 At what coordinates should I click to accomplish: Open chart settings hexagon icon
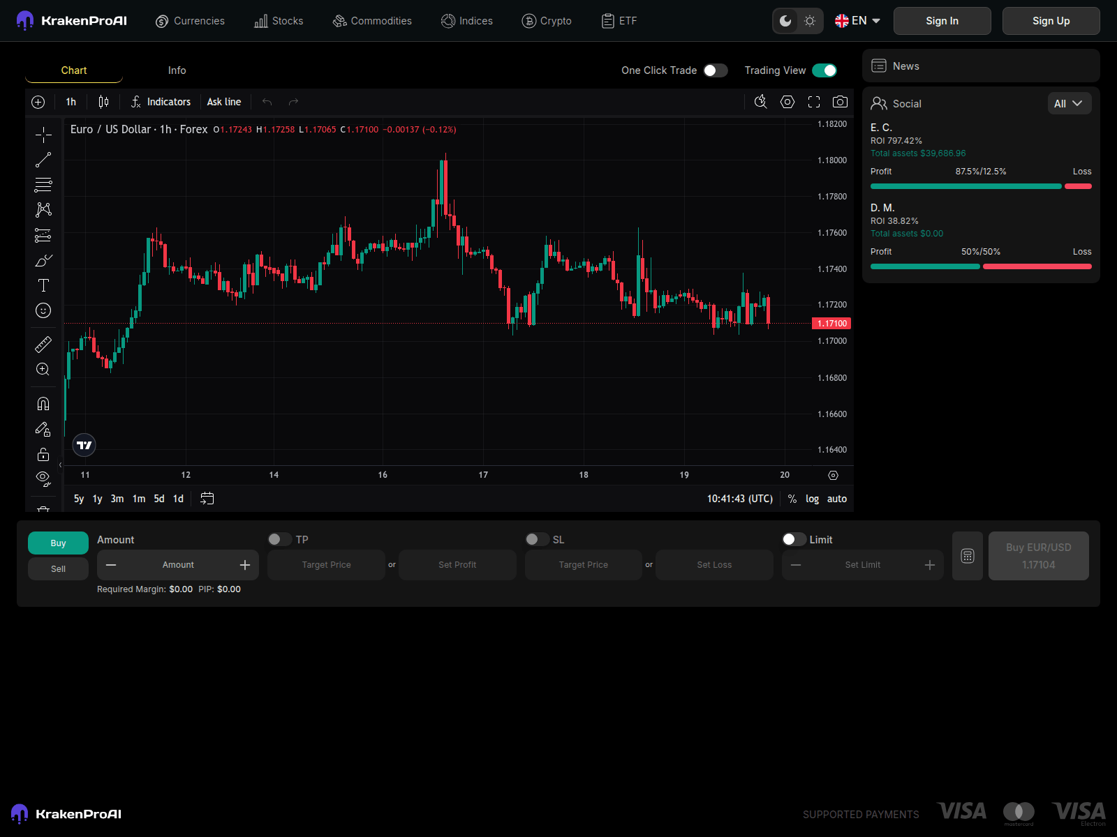pos(787,102)
